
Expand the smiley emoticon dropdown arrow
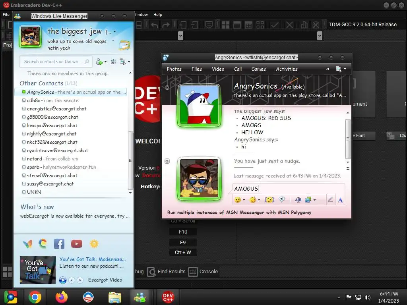tap(244, 200)
